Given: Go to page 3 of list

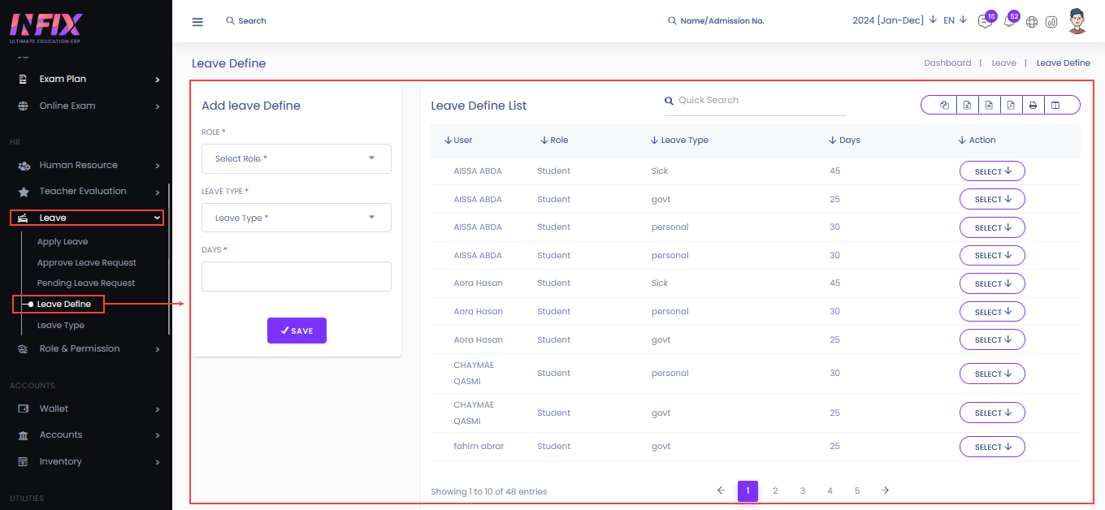Looking at the screenshot, I should coord(803,491).
